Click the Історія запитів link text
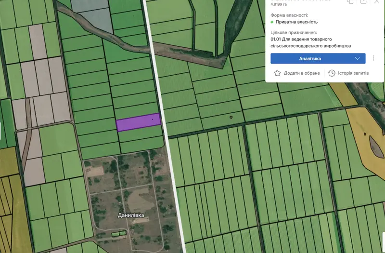 [x=353, y=73]
